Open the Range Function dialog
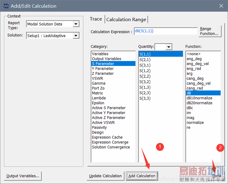Viewport: 228px width, 184px height. pos(210,31)
